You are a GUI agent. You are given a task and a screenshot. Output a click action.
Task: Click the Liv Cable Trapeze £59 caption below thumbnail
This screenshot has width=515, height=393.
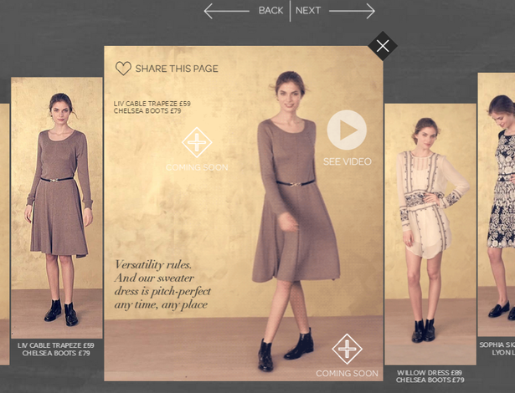pyautogui.click(x=56, y=345)
